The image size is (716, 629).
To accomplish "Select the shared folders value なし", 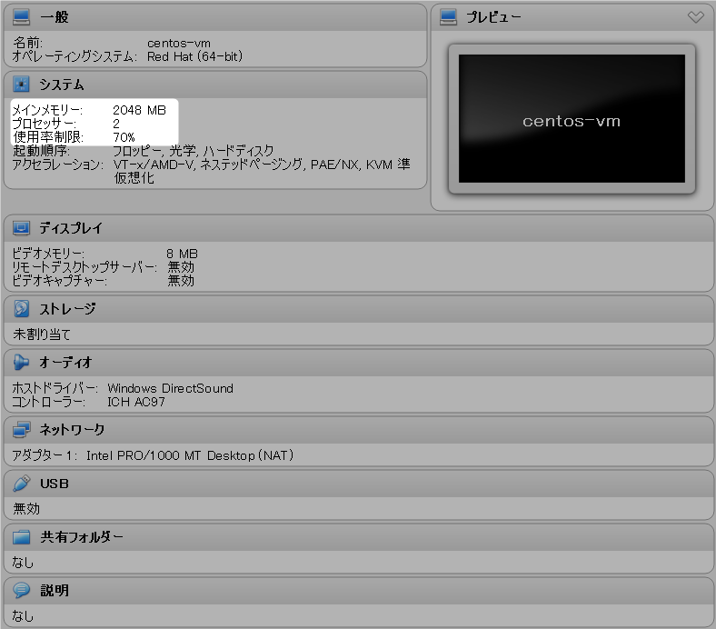I will click(23, 563).
